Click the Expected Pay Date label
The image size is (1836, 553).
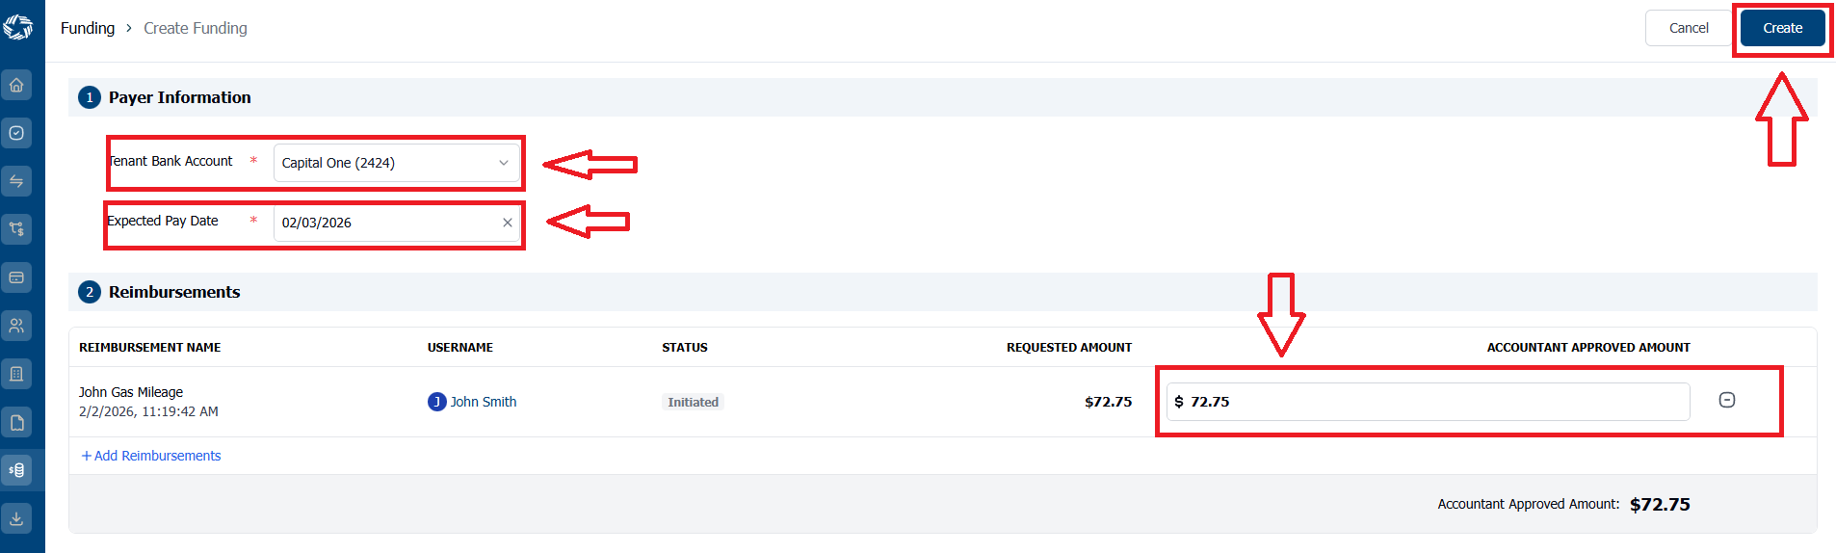(163, 221)
